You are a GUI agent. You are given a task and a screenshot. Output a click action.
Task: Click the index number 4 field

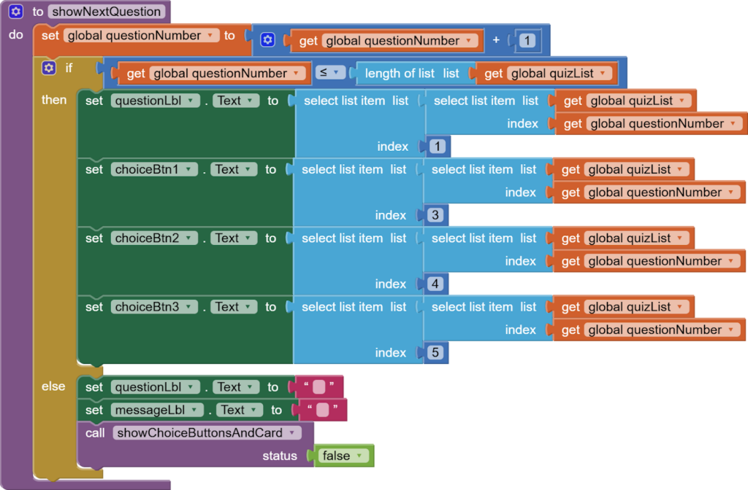tap(435, 284)
